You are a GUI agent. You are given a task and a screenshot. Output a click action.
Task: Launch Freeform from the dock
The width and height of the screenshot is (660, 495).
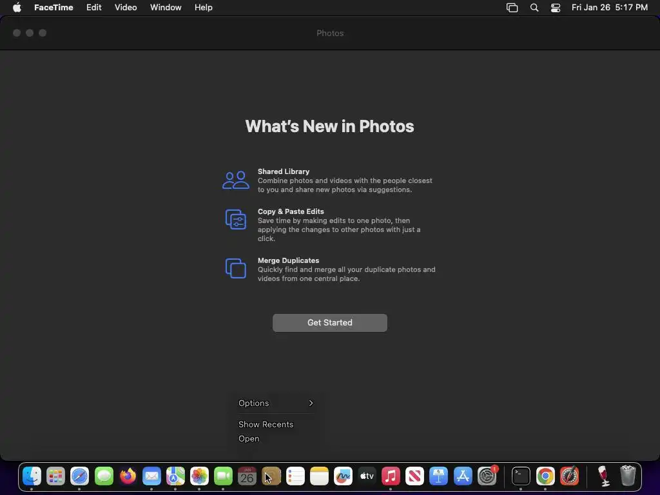pos(343,476)
